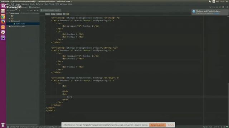Click the collapse all icon in Project panel
This screenshot has height=128, width=229.
[x=31, y=10]
